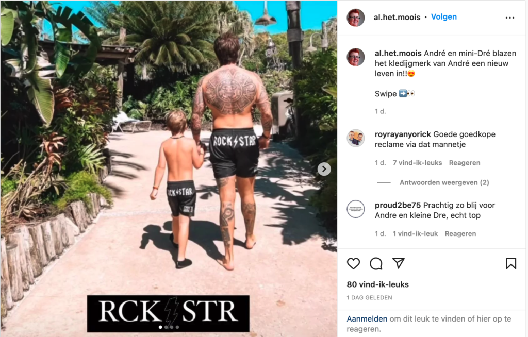Screen dimensions: 528x337
Task: Click the Aanmelden login link
Action: click(x=367, y=319)
